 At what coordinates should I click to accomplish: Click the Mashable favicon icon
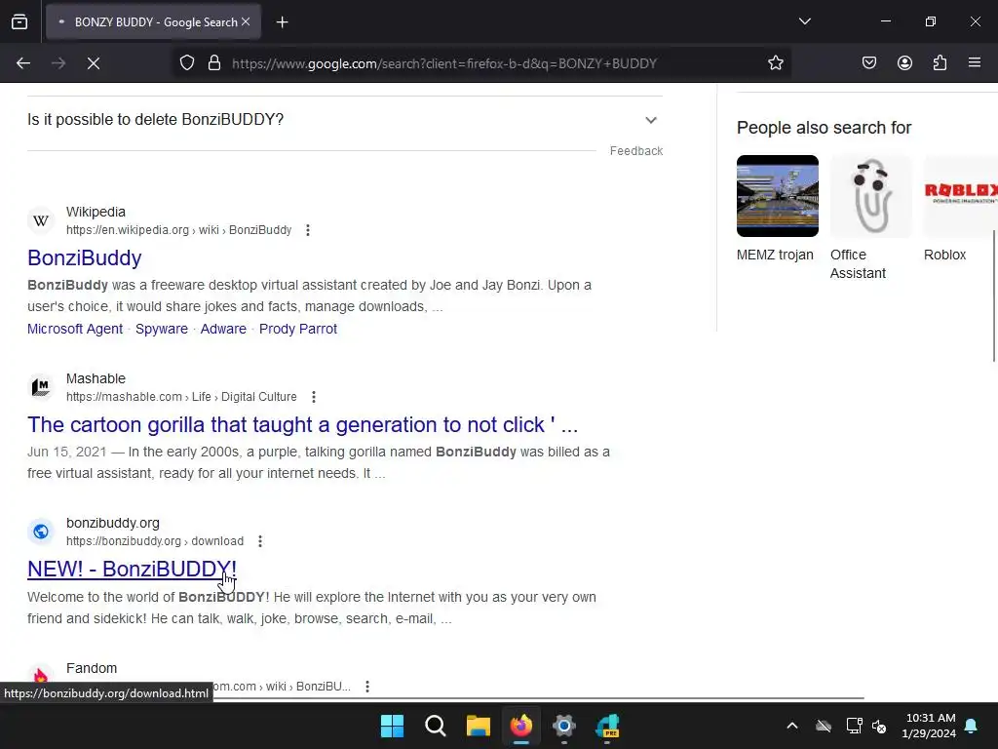coord(41,387)
